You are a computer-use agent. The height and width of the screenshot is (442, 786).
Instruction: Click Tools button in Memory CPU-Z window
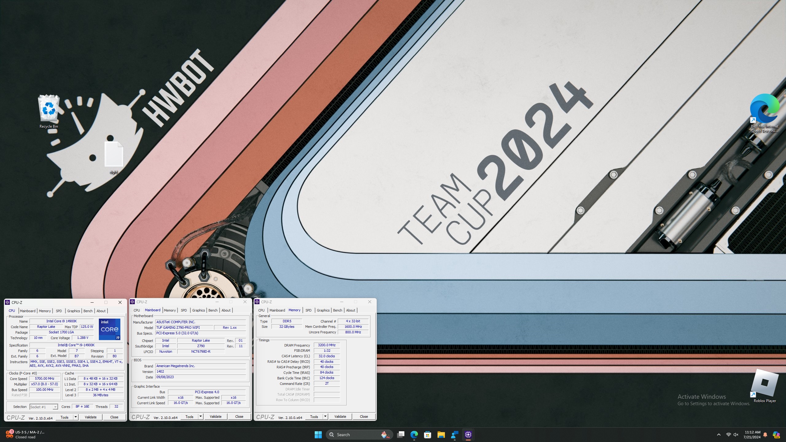coord(314,417)
